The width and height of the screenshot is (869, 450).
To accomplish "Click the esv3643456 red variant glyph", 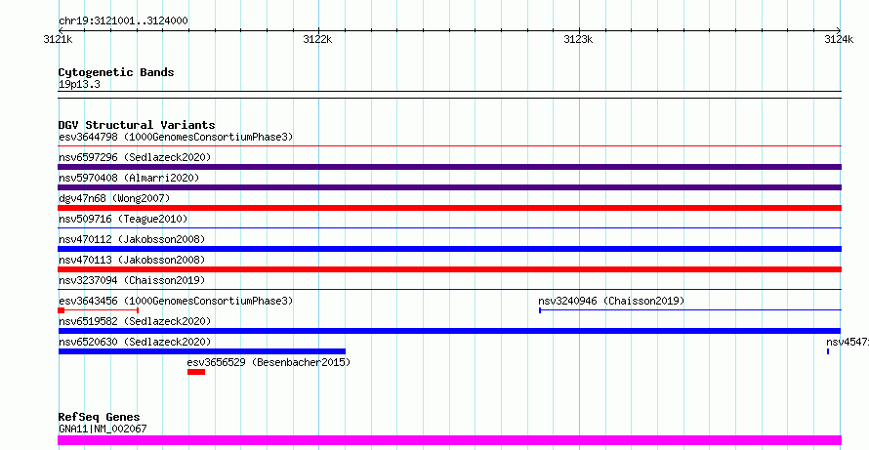I will [x=98, y=310].
